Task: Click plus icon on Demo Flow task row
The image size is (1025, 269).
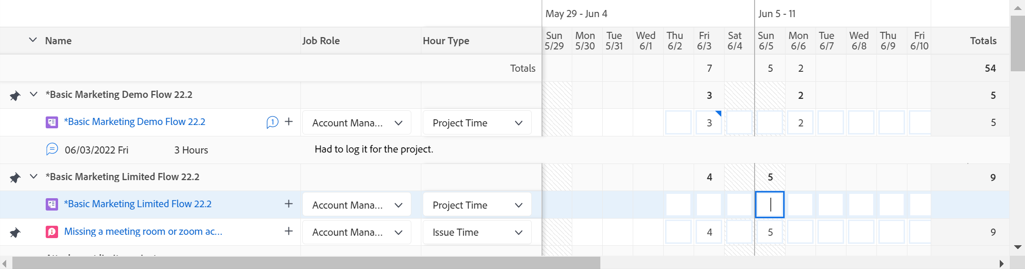Action: 289,122
